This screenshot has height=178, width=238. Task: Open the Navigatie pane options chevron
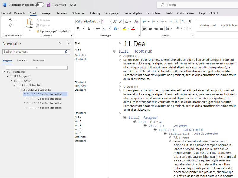click(x=60, y=43)
